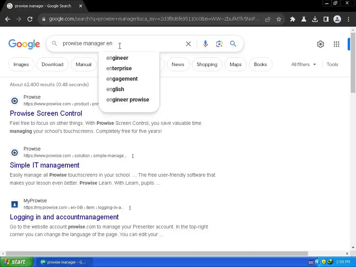Open the Logging in and accountmanagement result
Viewport: 356px width, 267px height.
click(64, 217)
